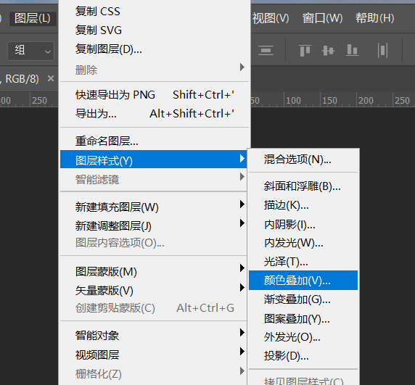
Task: Click the distribute vertical centers icon
Action: (266, 50)
